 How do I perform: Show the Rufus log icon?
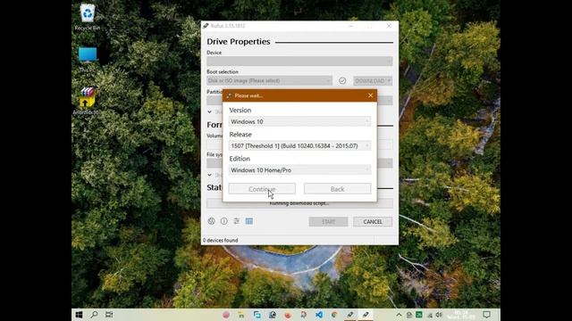coord(249,221)
